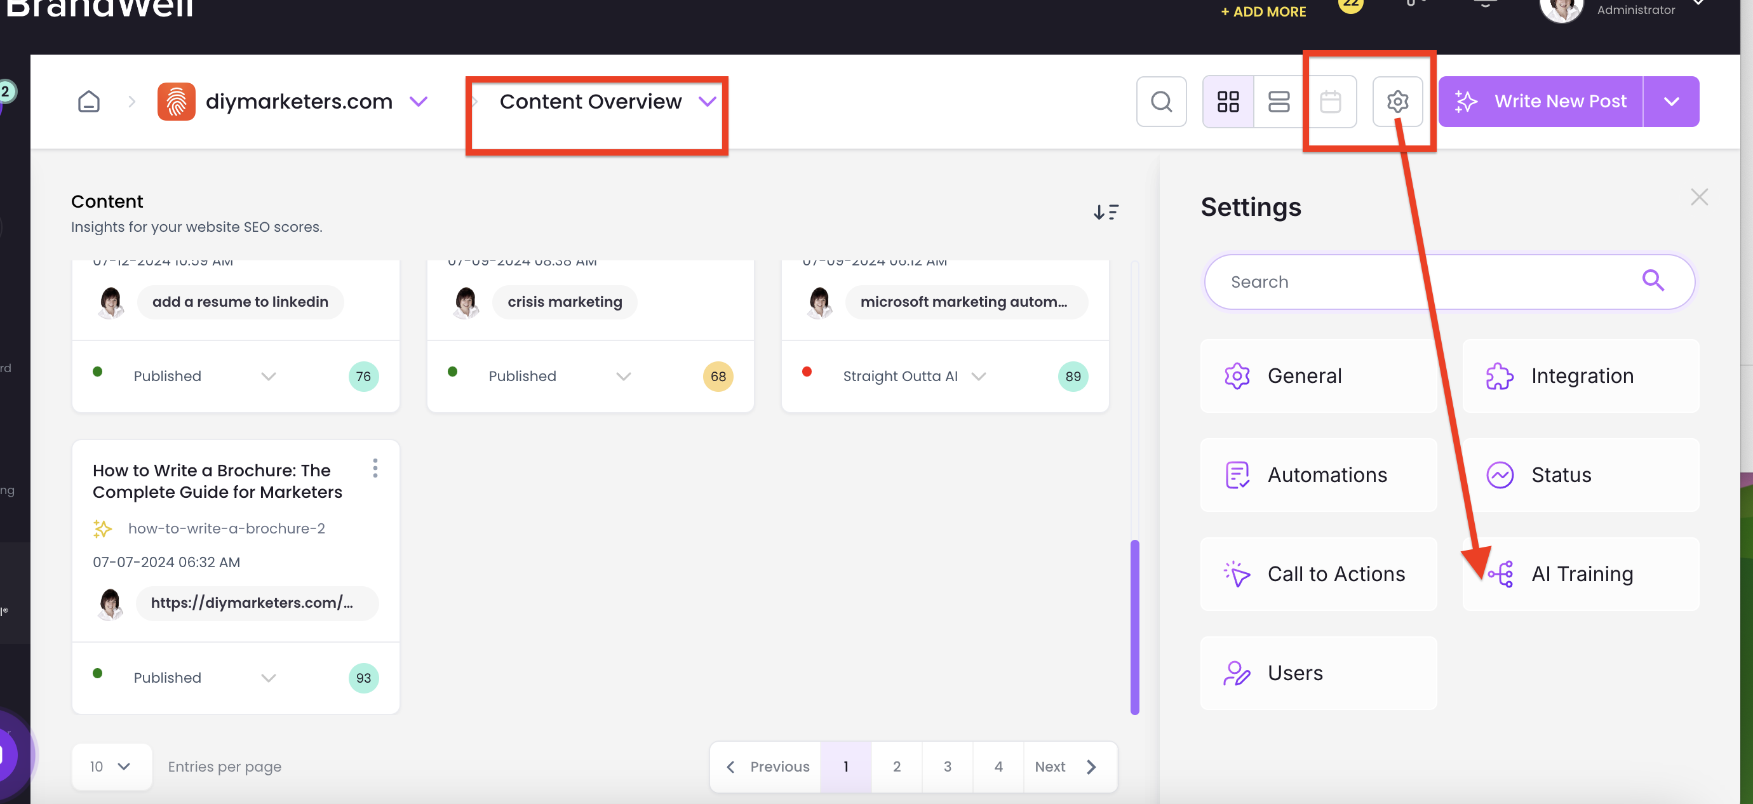Open the search magnifier in toolbar
The image size is (1753, 804).
click(1161, 102)
